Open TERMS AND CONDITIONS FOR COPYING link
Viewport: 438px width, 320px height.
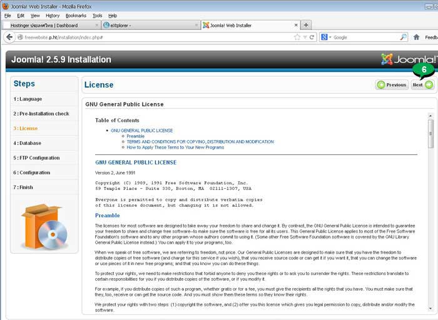[200, 142]
